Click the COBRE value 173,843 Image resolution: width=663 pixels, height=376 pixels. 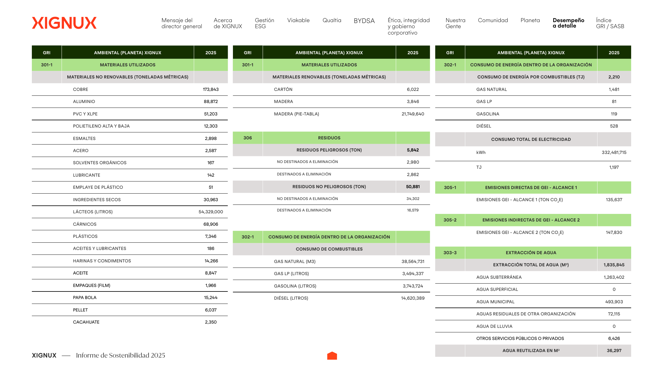coord(211,89)
